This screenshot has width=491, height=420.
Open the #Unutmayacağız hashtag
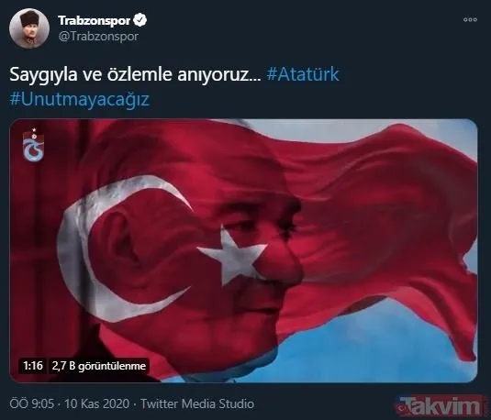tap(80, 100)
